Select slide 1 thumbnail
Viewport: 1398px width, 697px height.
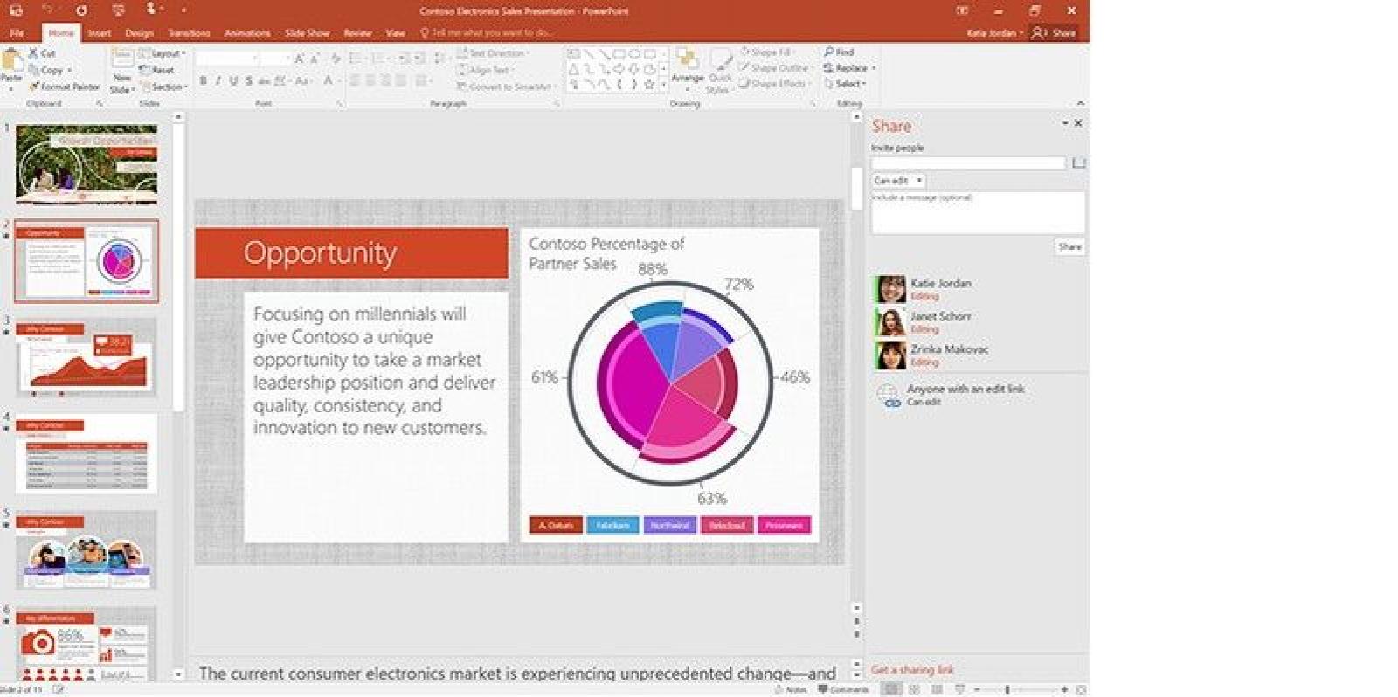87,163
